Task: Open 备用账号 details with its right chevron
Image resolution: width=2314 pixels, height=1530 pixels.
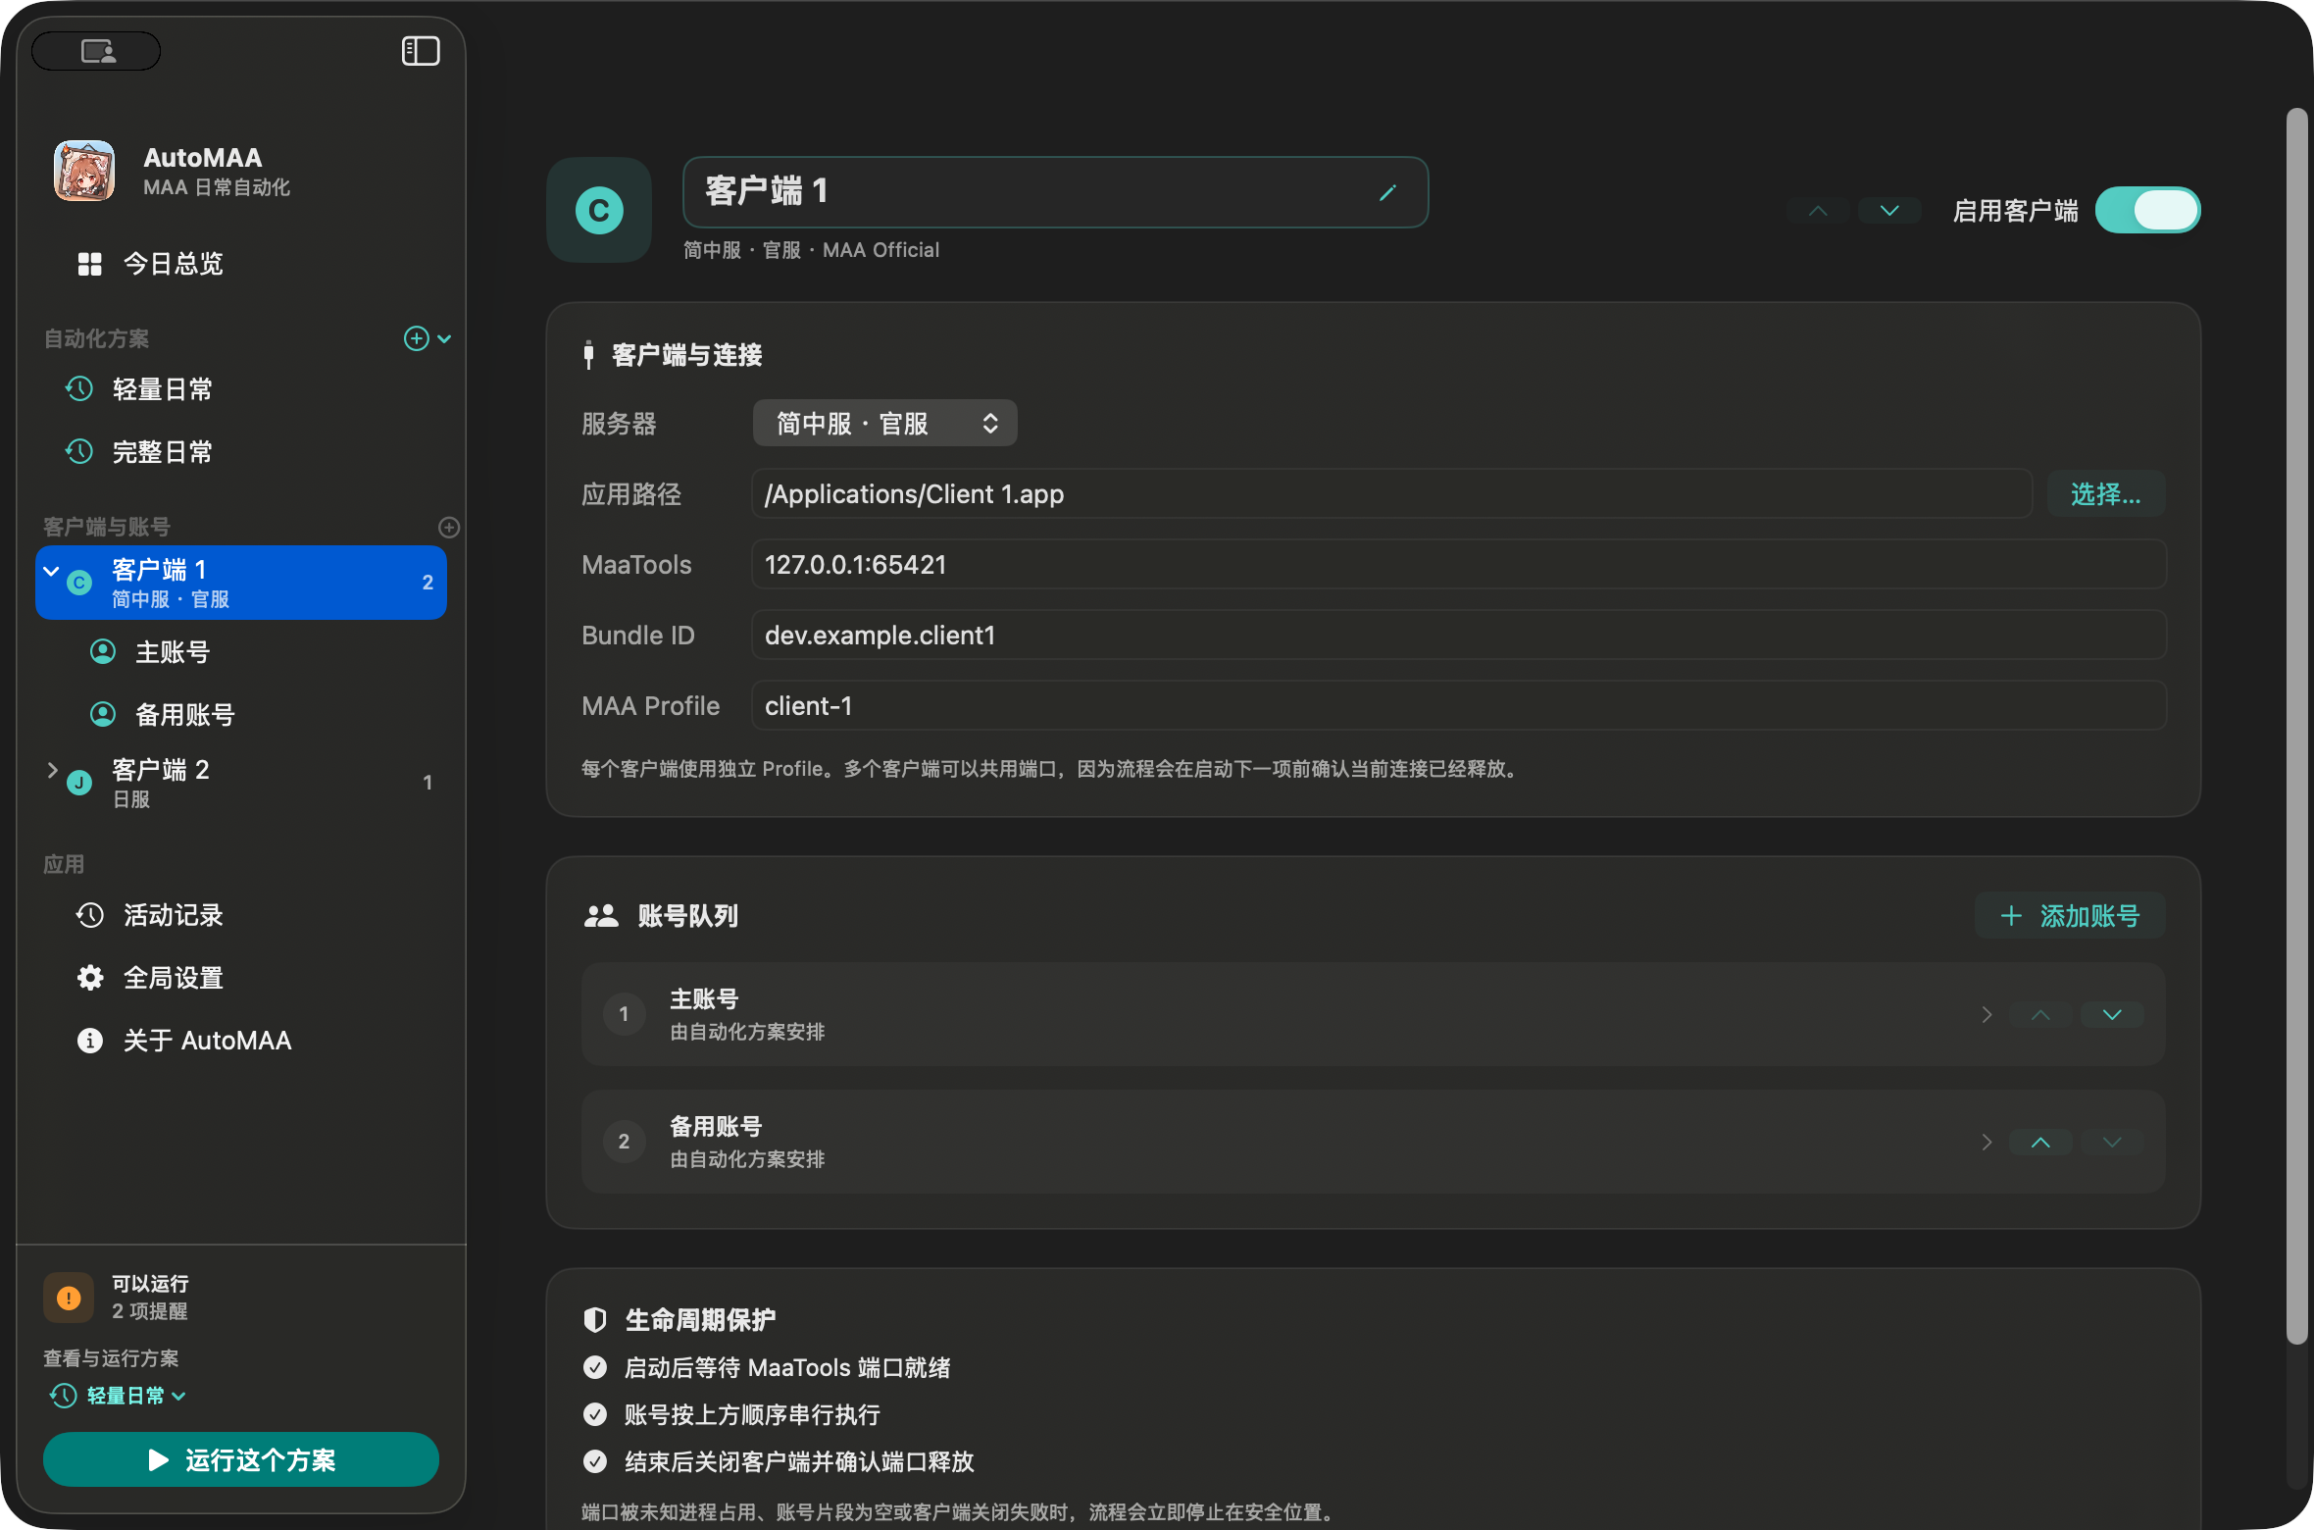Action: (1987, 1143)
